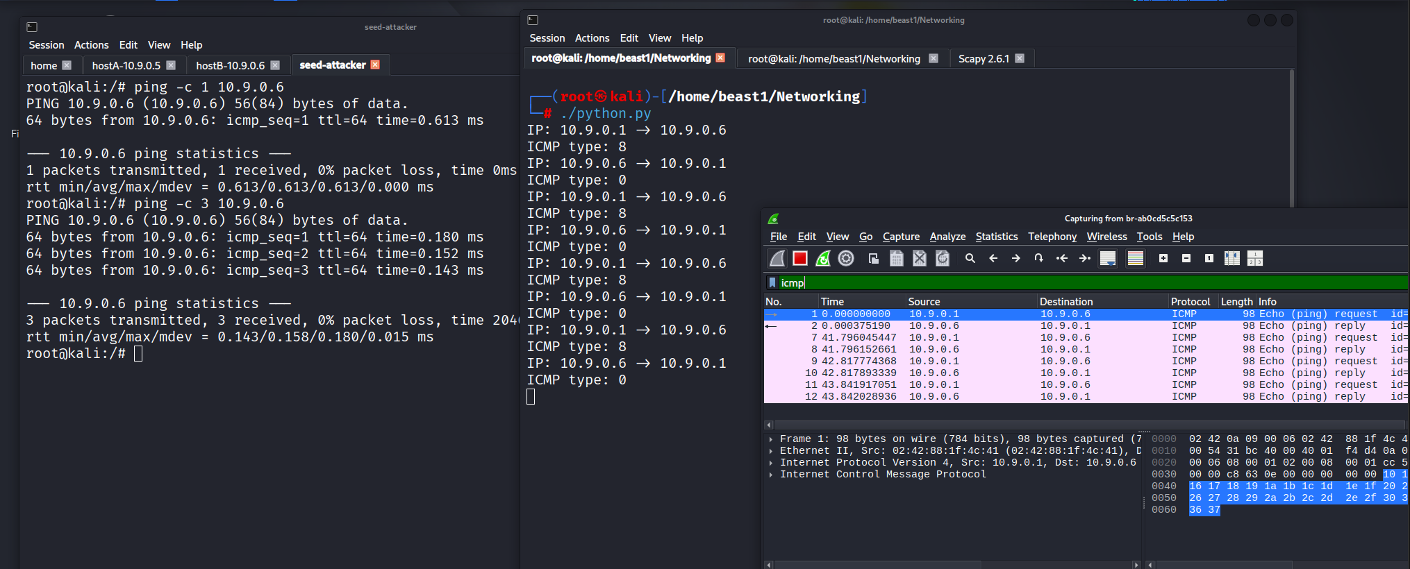The image size is (1410, 569).
Task: Expand Internet Control Message Protocol section
Action: coord(771,475)
